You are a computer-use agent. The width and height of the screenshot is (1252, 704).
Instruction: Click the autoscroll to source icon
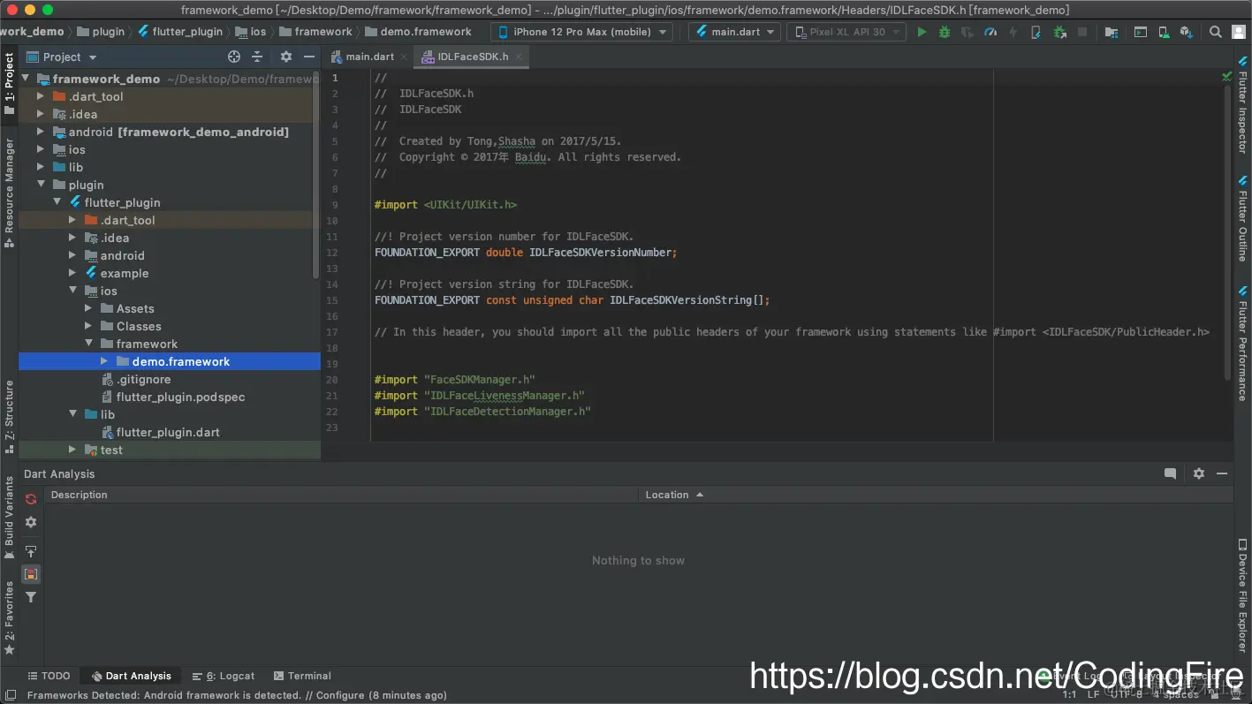pos(31,551)
